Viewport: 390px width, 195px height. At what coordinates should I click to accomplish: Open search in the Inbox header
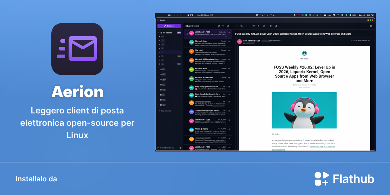click(x=223, y=26)
